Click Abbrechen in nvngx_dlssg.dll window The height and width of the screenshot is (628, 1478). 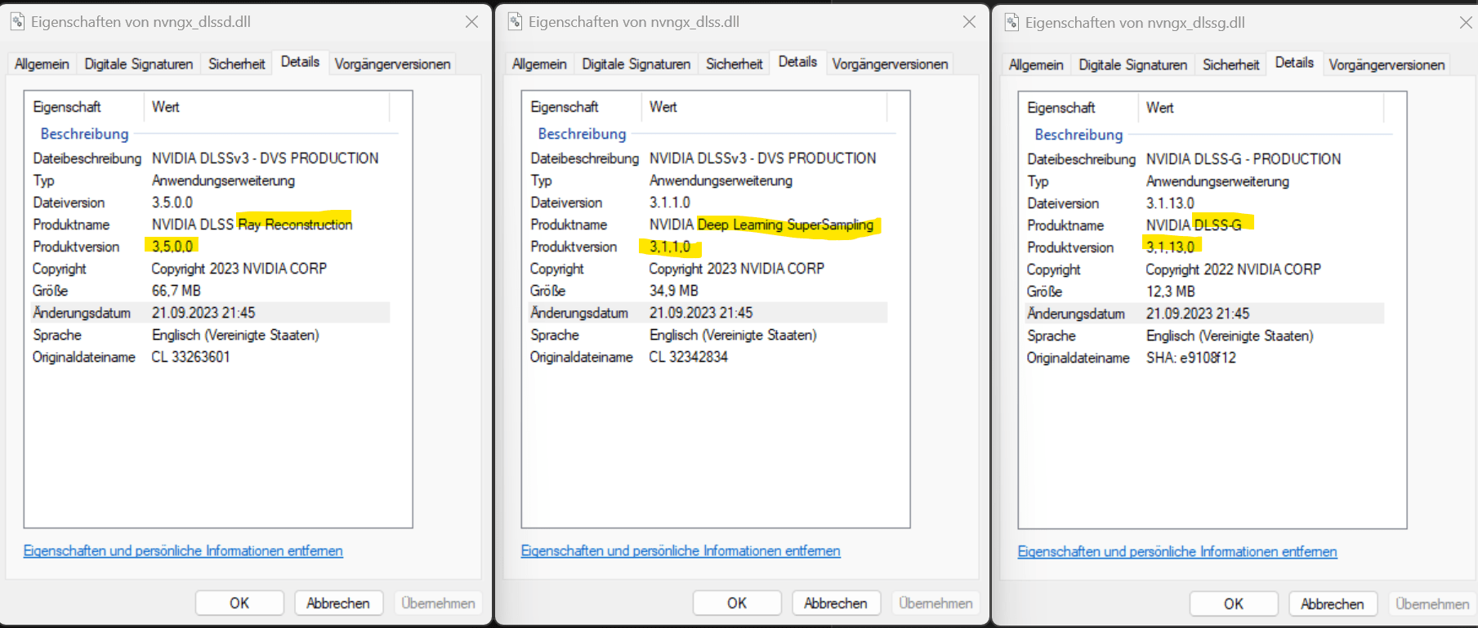(1333, 604)
